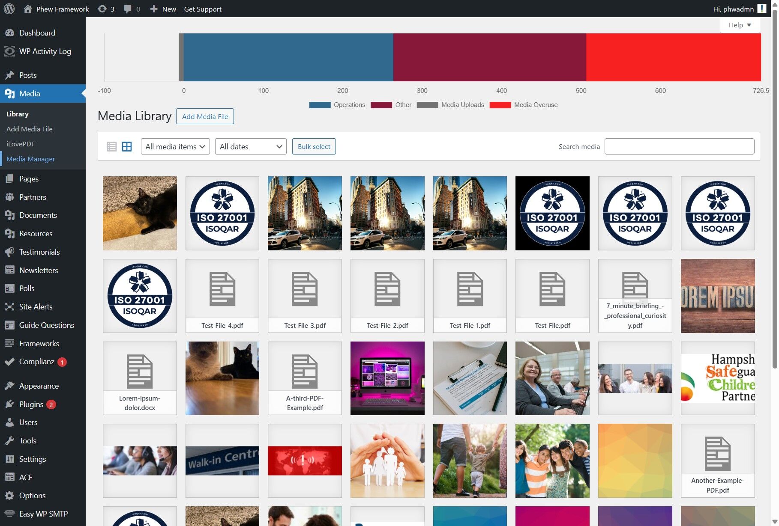Click the Settings sliders icon
Screen dimensions: 779x526
pyautogui.click(x=9, y=459)
